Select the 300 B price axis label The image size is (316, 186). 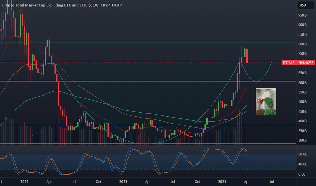pos(302,140)
